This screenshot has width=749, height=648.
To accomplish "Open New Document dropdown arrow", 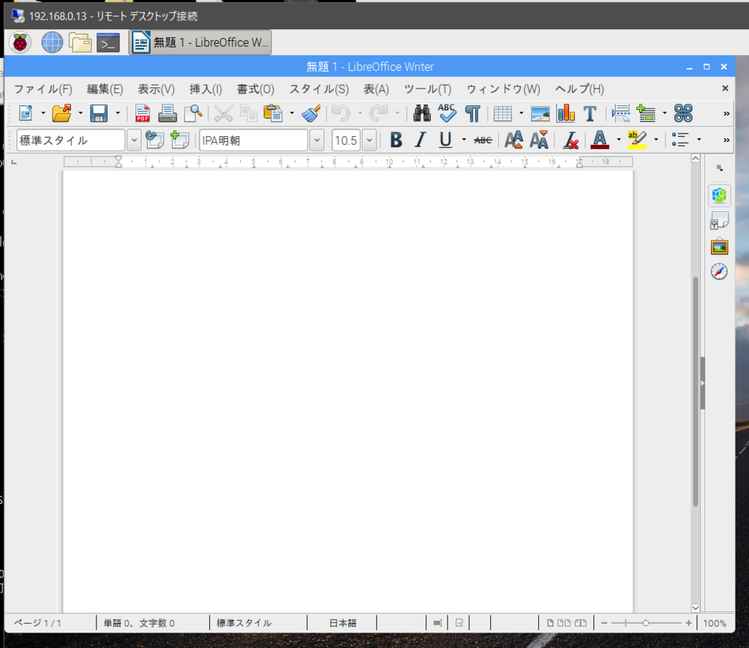I will [43, 113].
